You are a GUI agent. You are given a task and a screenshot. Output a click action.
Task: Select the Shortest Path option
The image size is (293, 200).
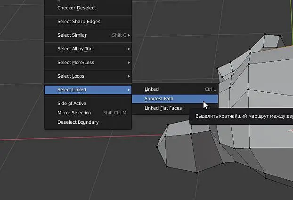(x=175, y=99)
